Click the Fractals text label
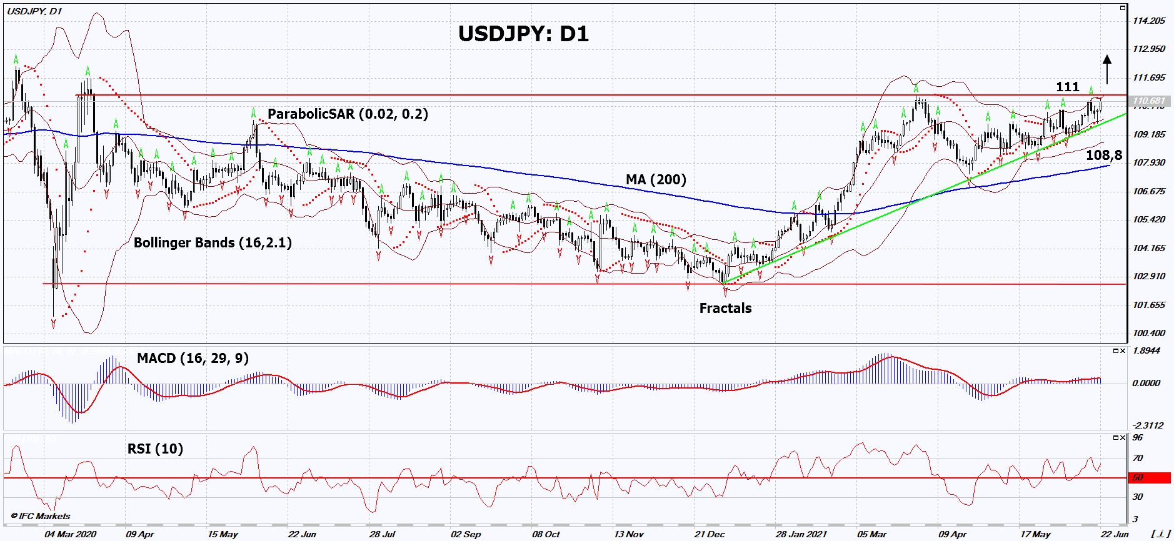This screenshot has height=541, width=1174. (x=725, y=308)
